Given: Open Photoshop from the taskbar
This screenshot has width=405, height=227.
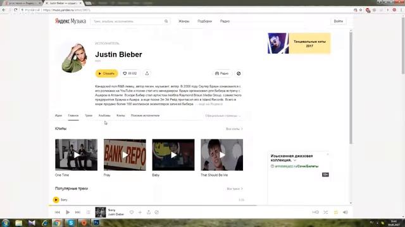Looking at the screenshot, I should click(x=96, y=223).
